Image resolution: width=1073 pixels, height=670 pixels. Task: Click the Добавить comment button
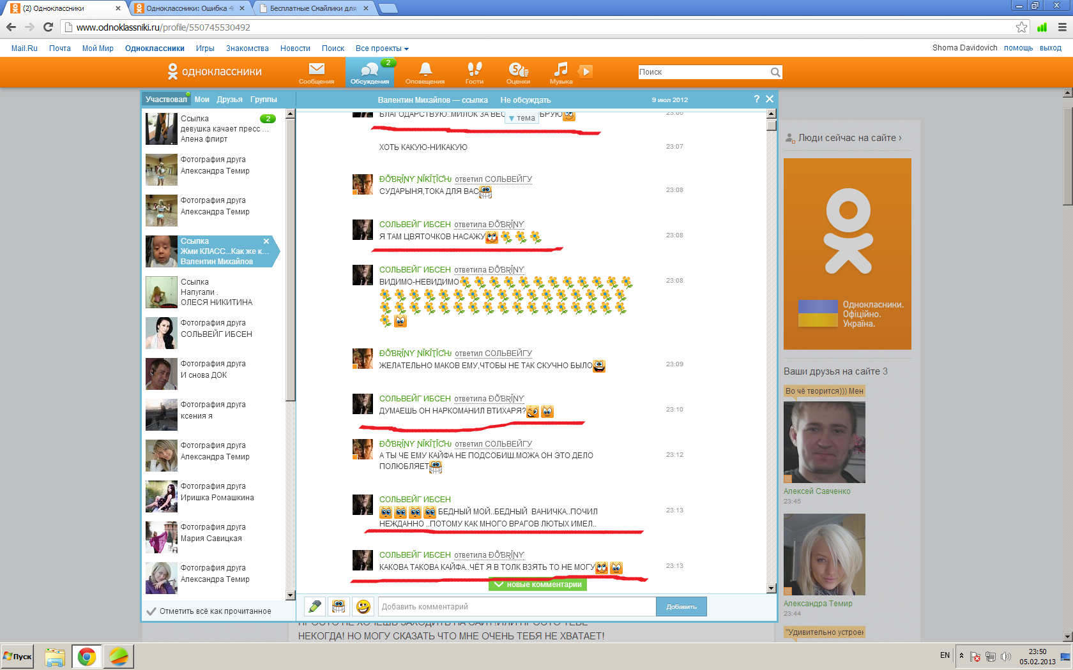click(x=681, y=606)
